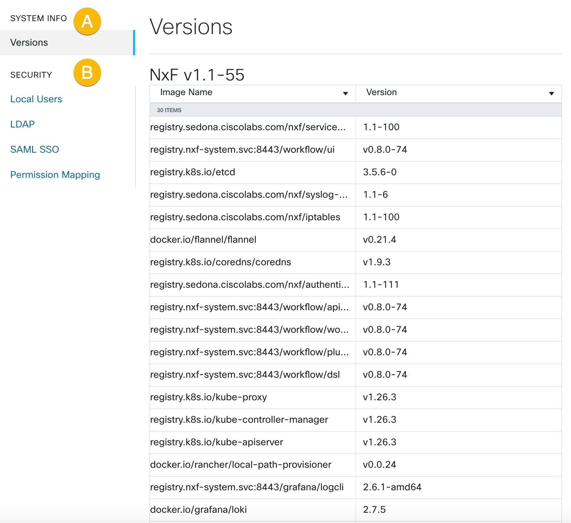This screenshot has height=523, width=571.
Task: Open SAML SSO settings
Action: 35,149
